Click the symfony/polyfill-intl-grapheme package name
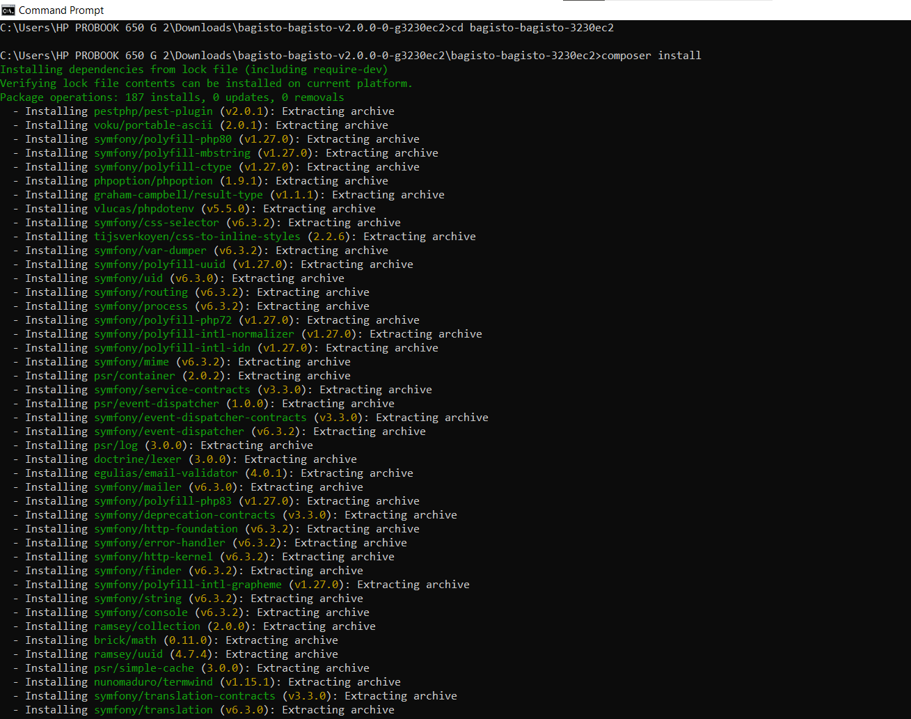Image resolution: width=911 pixels, height=719 pixels. point(188,585)
